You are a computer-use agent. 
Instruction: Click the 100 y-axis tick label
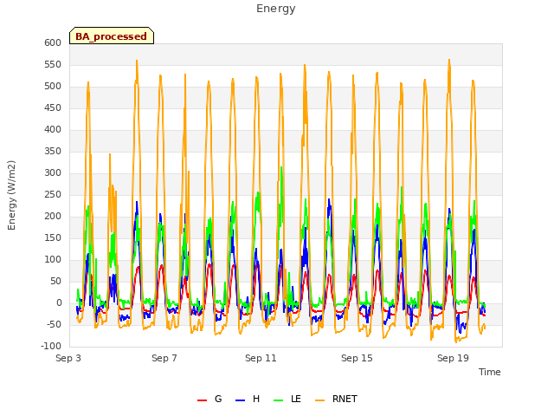[53, 260]
